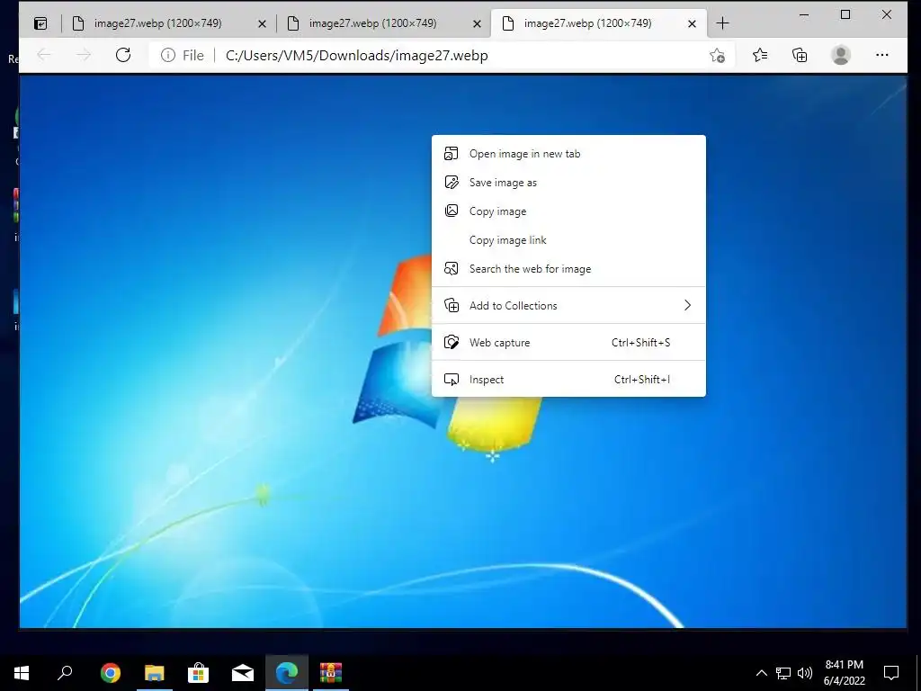The width and height of the screenshot is (921, 691).
Task: Add this page to favorites star
Action: (x=717, y=55)
